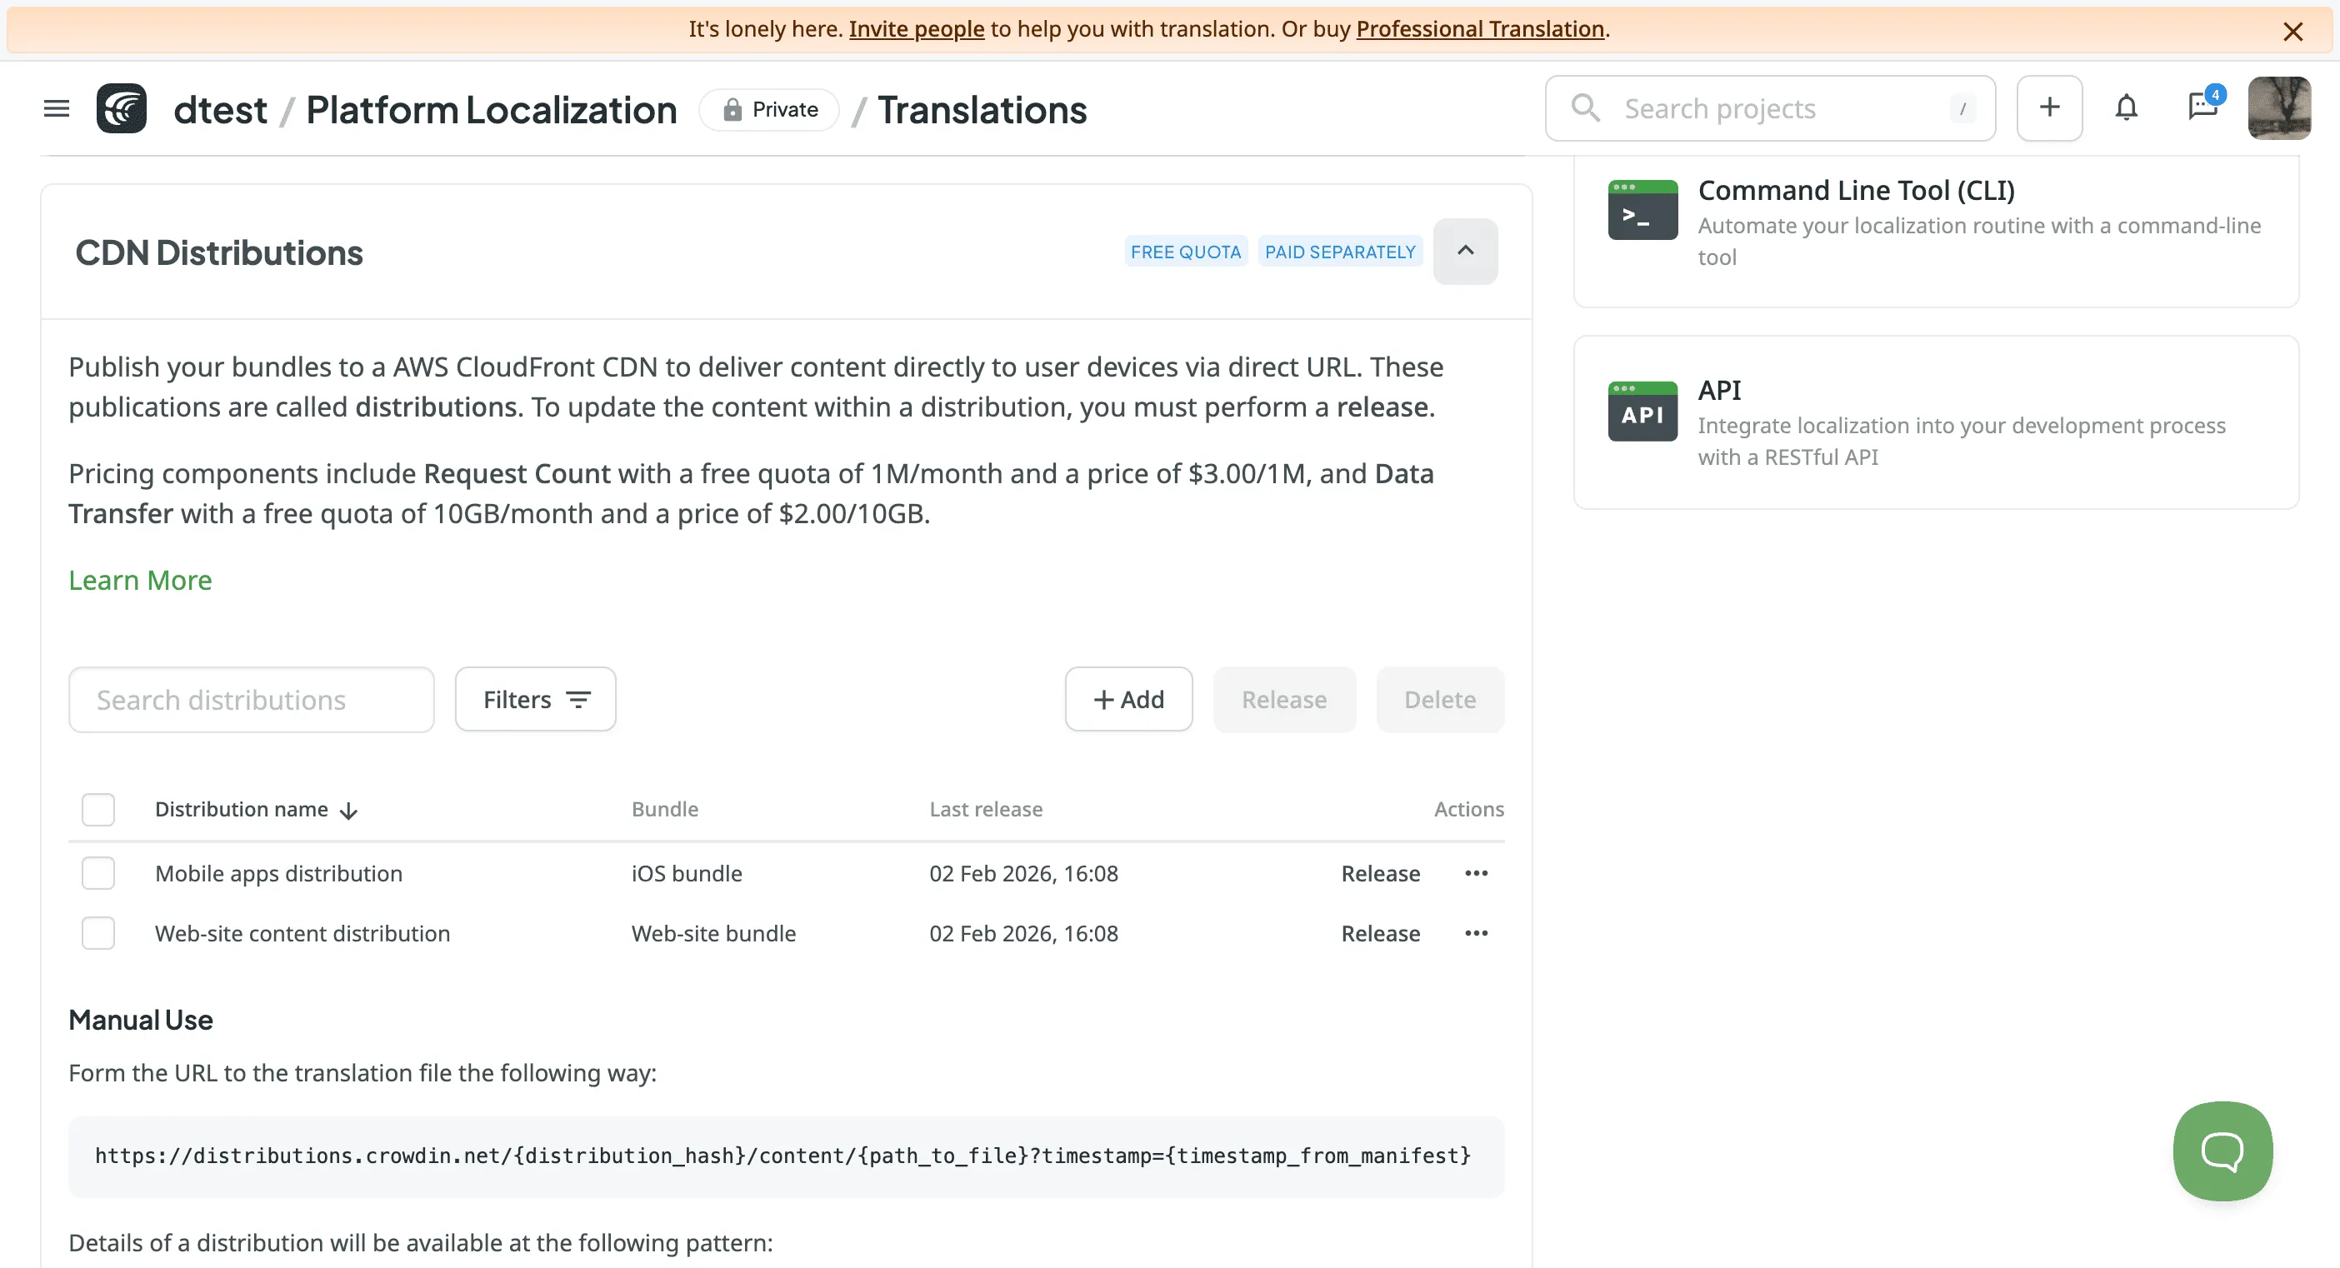
Task: Click the Crowdin logo icon
Action: [122, 109]
